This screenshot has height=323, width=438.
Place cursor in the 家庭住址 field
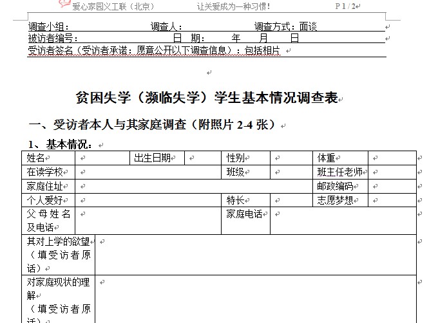[193, 187]
